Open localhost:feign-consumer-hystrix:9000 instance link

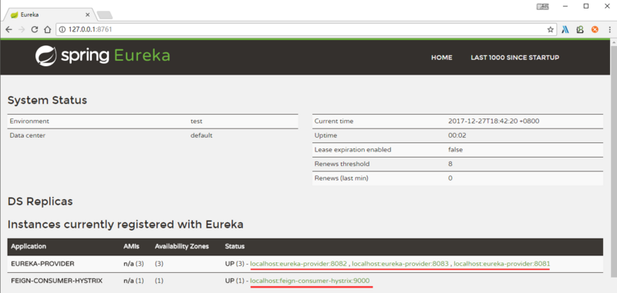[310, 281]
